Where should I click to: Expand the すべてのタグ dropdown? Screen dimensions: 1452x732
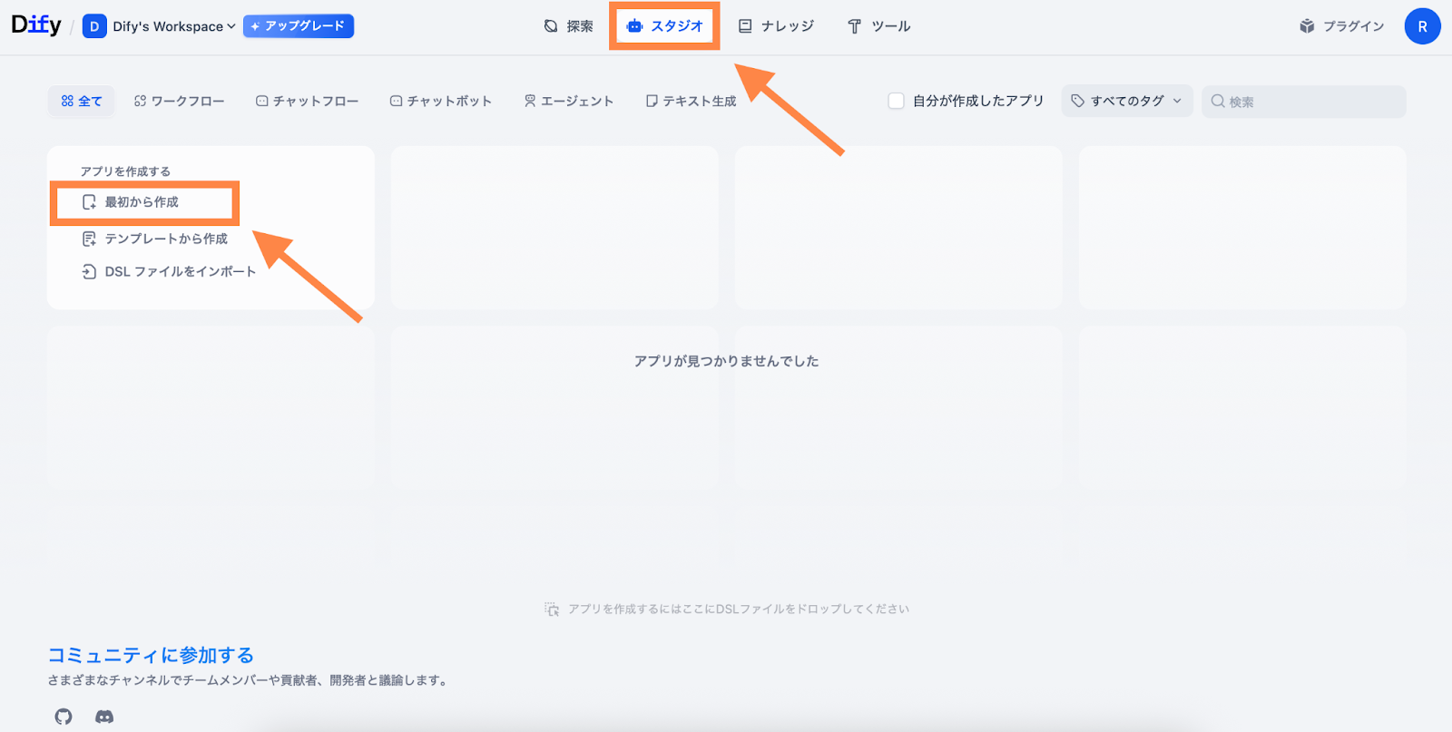click(x=1126, y=101)
